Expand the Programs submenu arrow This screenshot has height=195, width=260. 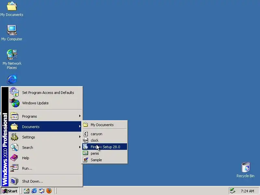click(x=80, y=116)
